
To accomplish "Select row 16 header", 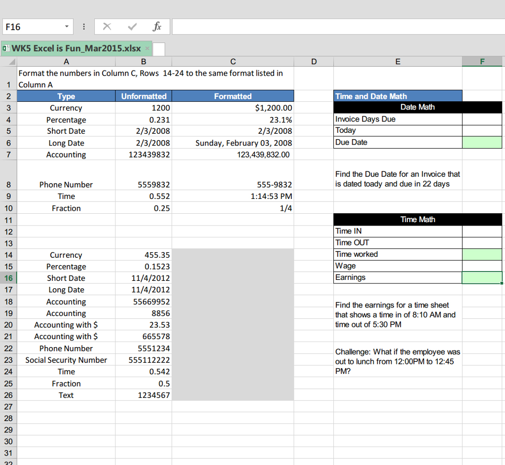I will pos(8,277).
